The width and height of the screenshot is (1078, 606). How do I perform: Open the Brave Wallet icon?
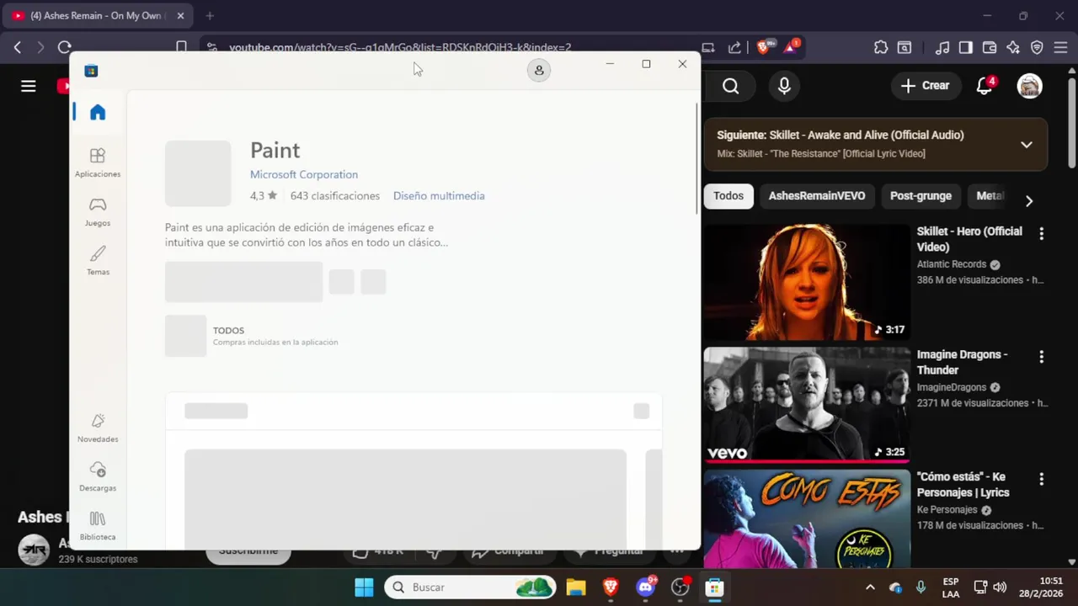click(x=990, y=47)
